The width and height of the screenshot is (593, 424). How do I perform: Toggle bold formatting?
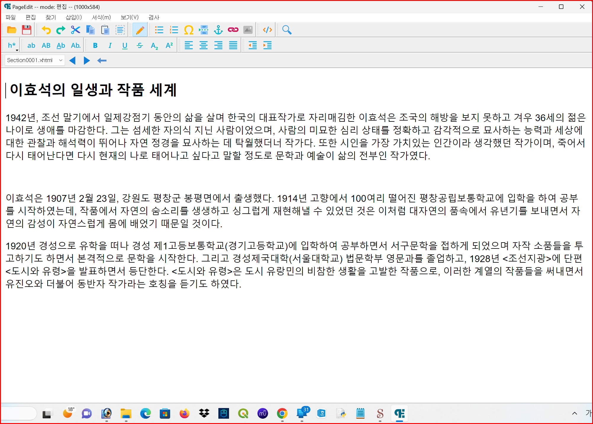(x=95, y=46)
